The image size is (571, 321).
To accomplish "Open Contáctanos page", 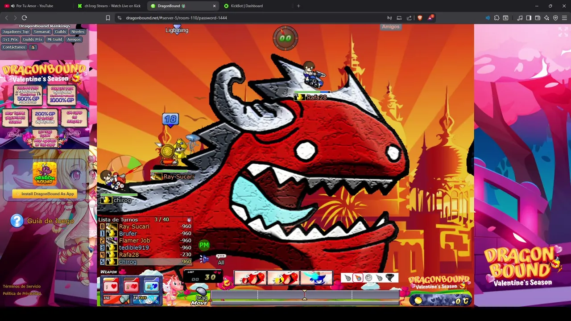I will coord(14,47).
